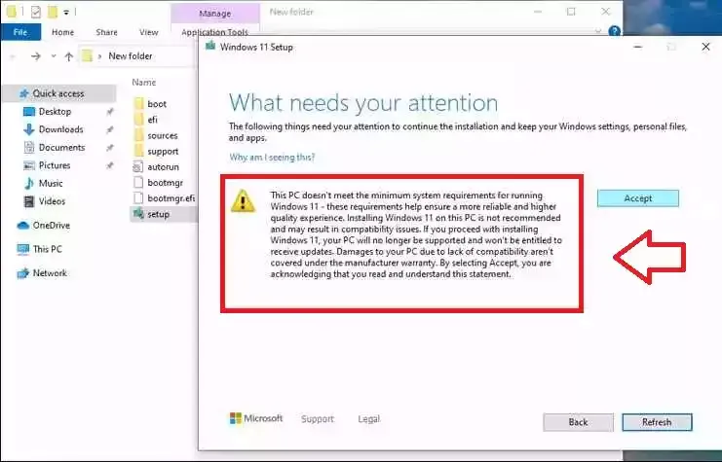
Task: Go up one folder level in Explorer
Action: 68,56
